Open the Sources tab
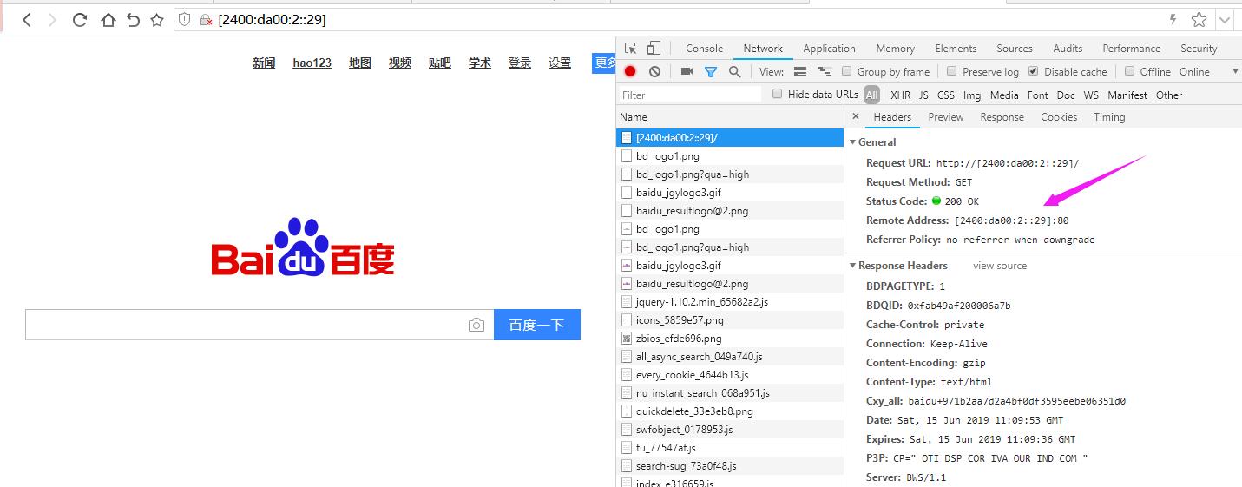This screenshot has height=487, width=1242. [x=1014, y=49]
